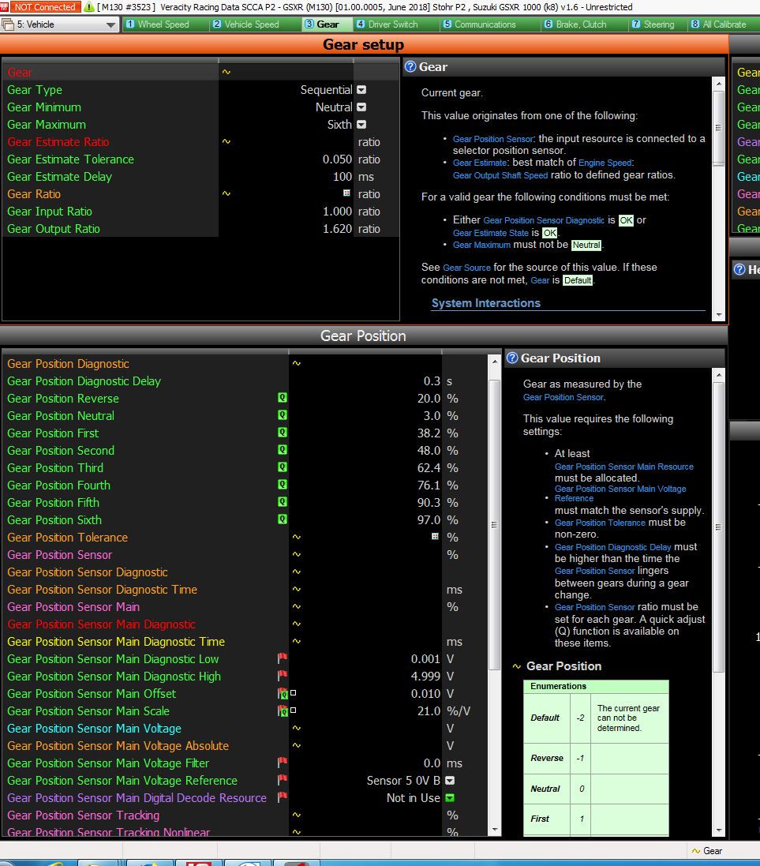Screen dimensions: 760x866
Task: Follow the Gear Output Shaft Speed help link
Action: 500,175
